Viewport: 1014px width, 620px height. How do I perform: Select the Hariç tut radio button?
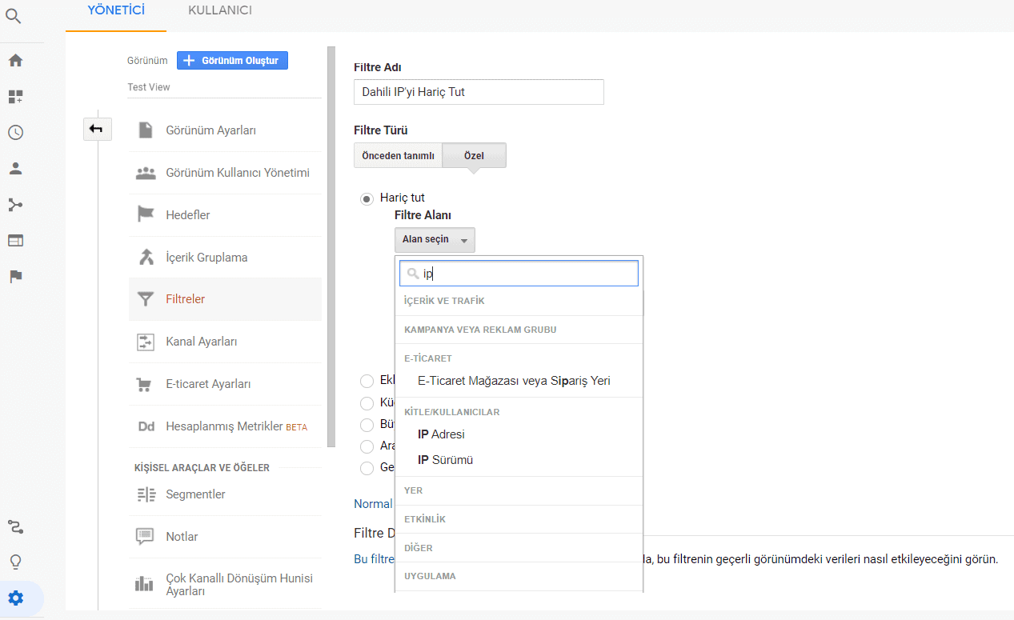pos(367,198)
